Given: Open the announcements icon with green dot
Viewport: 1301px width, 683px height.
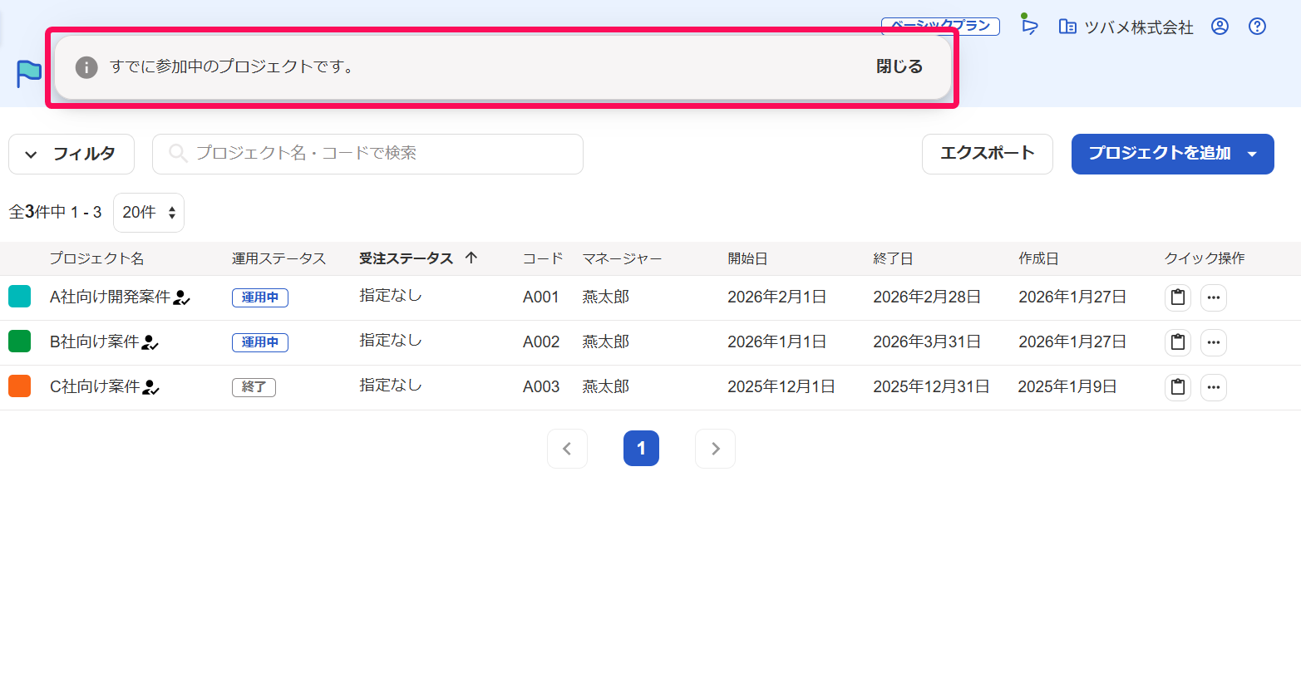Looking at the screenshot, I should 1029,26.
